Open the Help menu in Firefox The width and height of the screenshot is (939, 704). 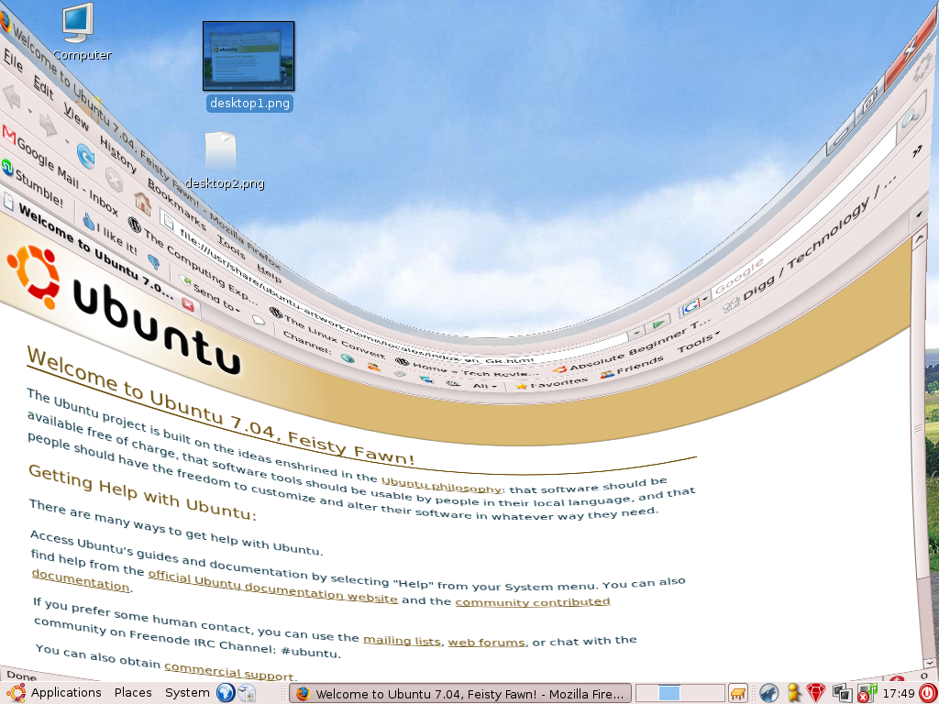point(269,273)
